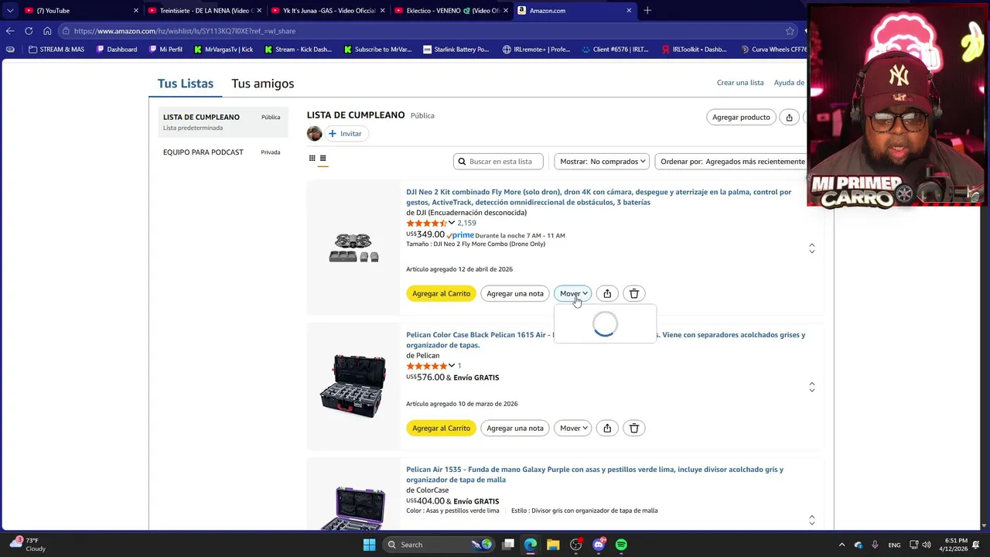The width and height of the screenshot is (990, 557).
Task: Switch to grid view icon
Action: (x=312, y=159)
